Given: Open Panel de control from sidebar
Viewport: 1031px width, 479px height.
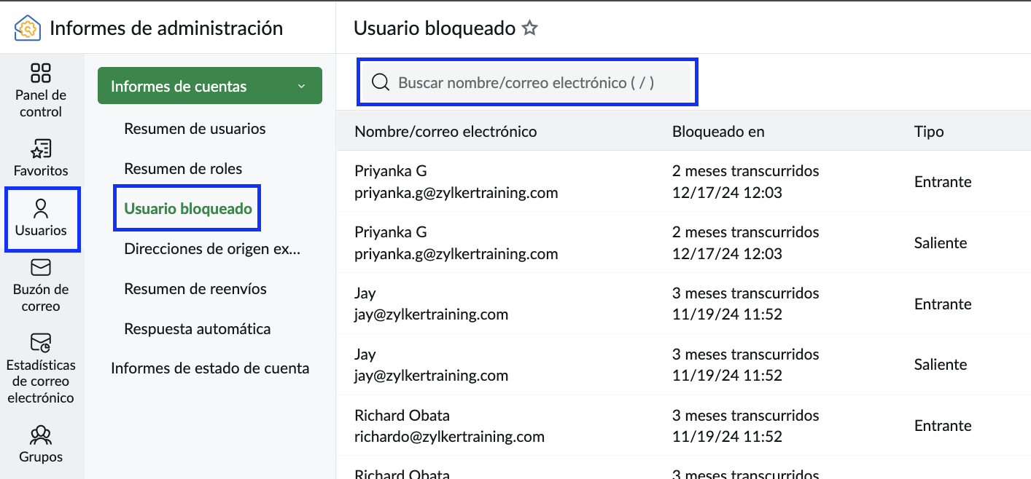Looking at the screenshot, I should 41,90.
